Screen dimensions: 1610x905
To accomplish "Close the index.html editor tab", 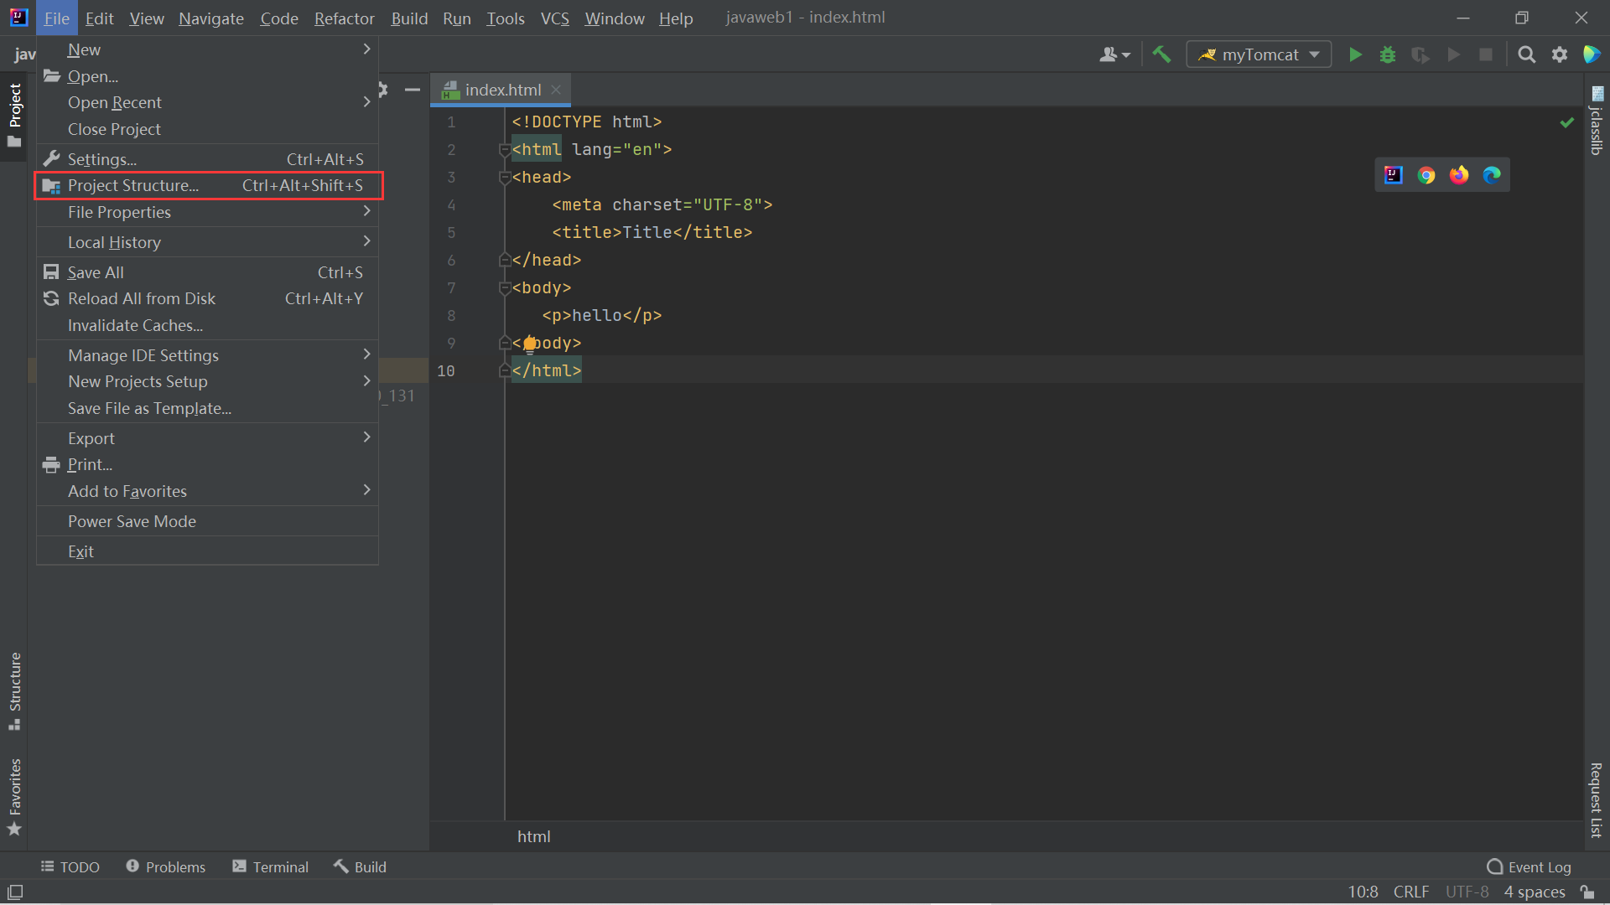I will click(x=556, y=90).
